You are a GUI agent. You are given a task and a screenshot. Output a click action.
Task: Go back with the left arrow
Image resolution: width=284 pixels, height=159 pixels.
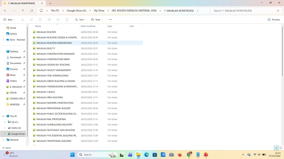(5, 11)
